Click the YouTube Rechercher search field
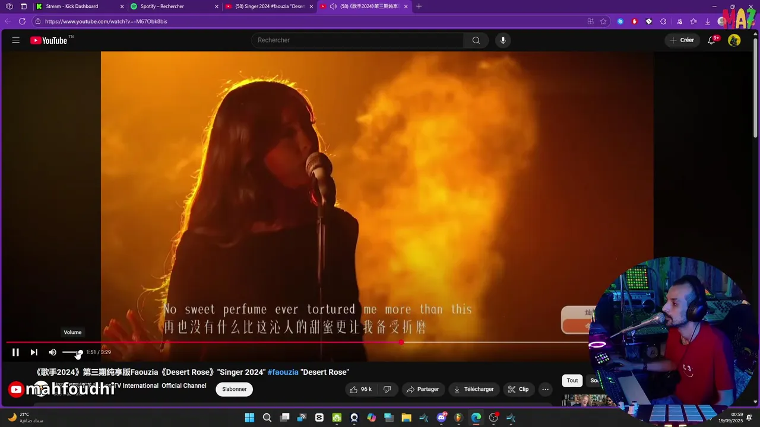 pyautogui.click(x=357, y=40)
